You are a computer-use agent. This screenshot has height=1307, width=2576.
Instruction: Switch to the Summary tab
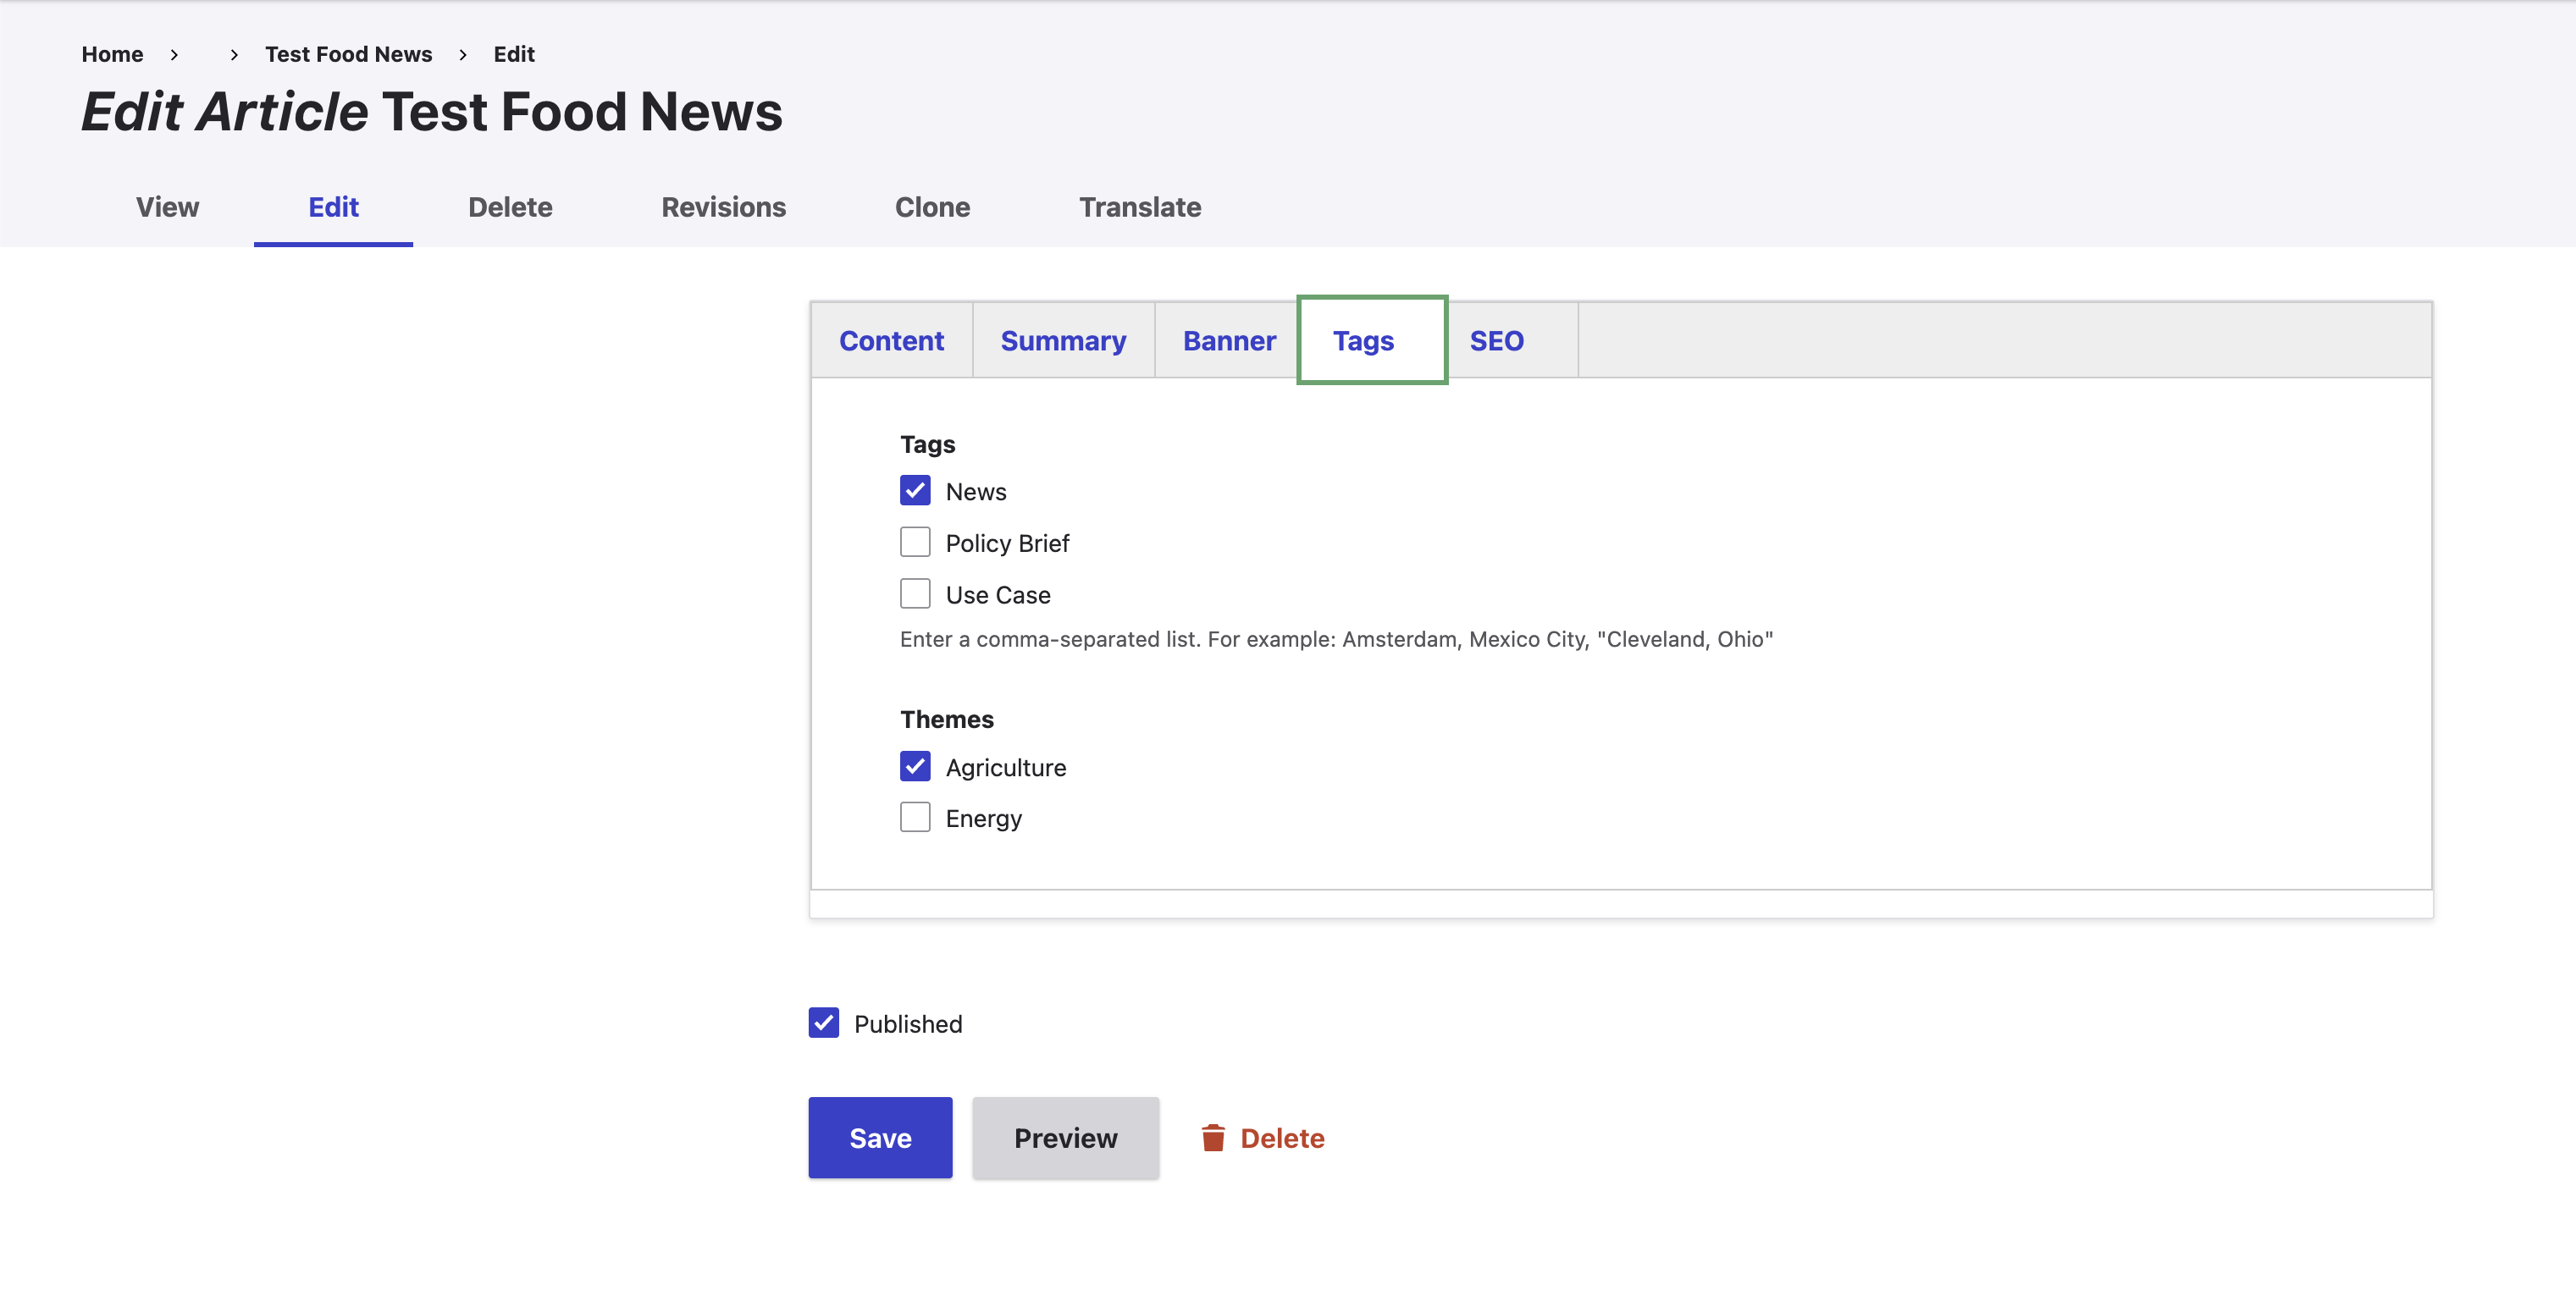(x=1063, y=341)
